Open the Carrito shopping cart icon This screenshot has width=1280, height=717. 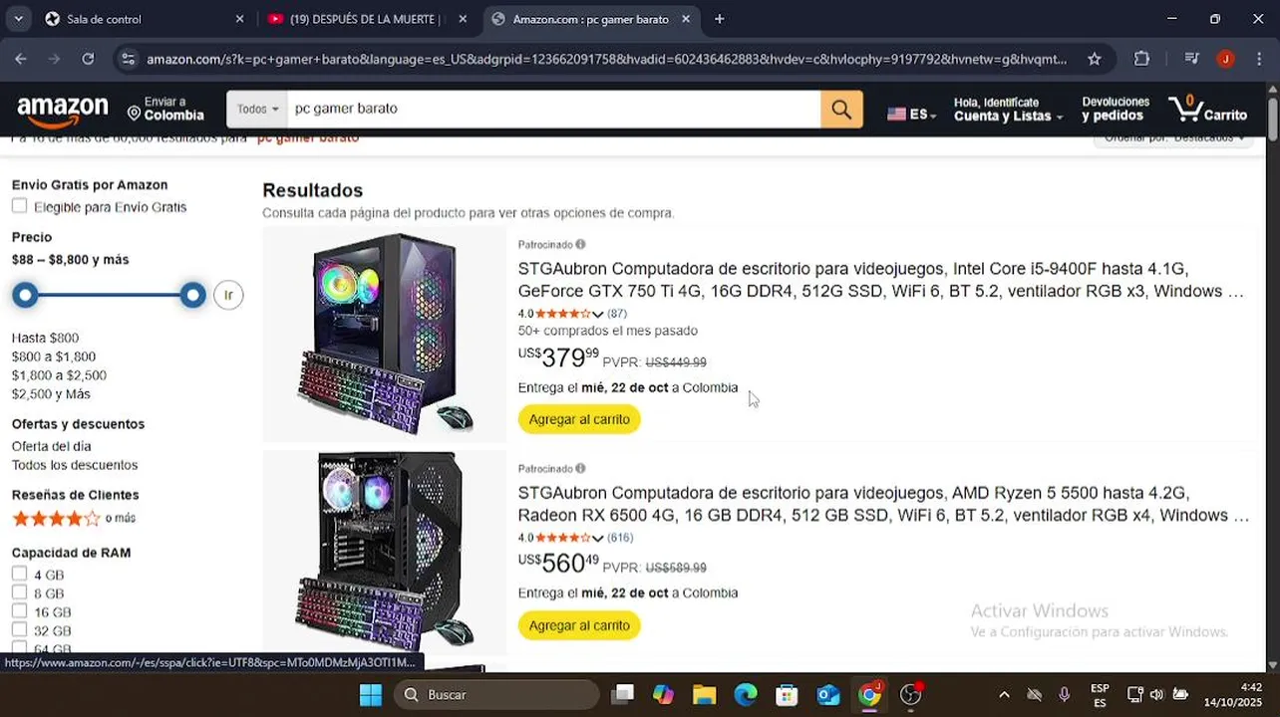click(x=1208, y=109)
